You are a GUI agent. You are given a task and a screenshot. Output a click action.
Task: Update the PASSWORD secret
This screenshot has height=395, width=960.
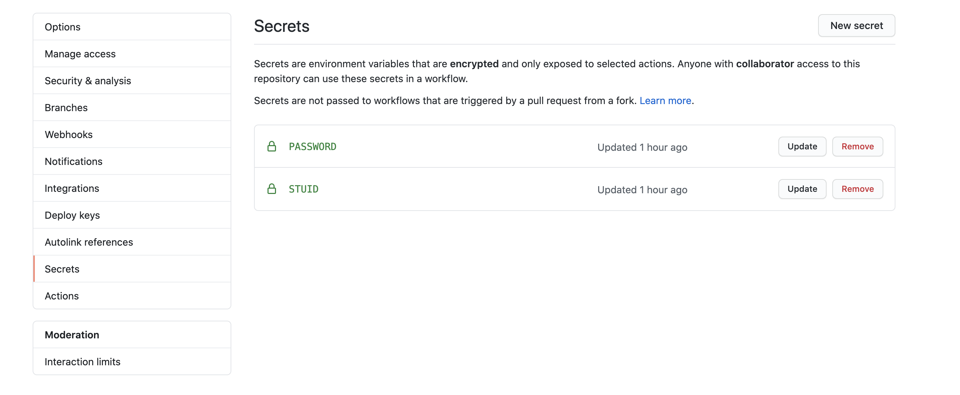(802, 147)
